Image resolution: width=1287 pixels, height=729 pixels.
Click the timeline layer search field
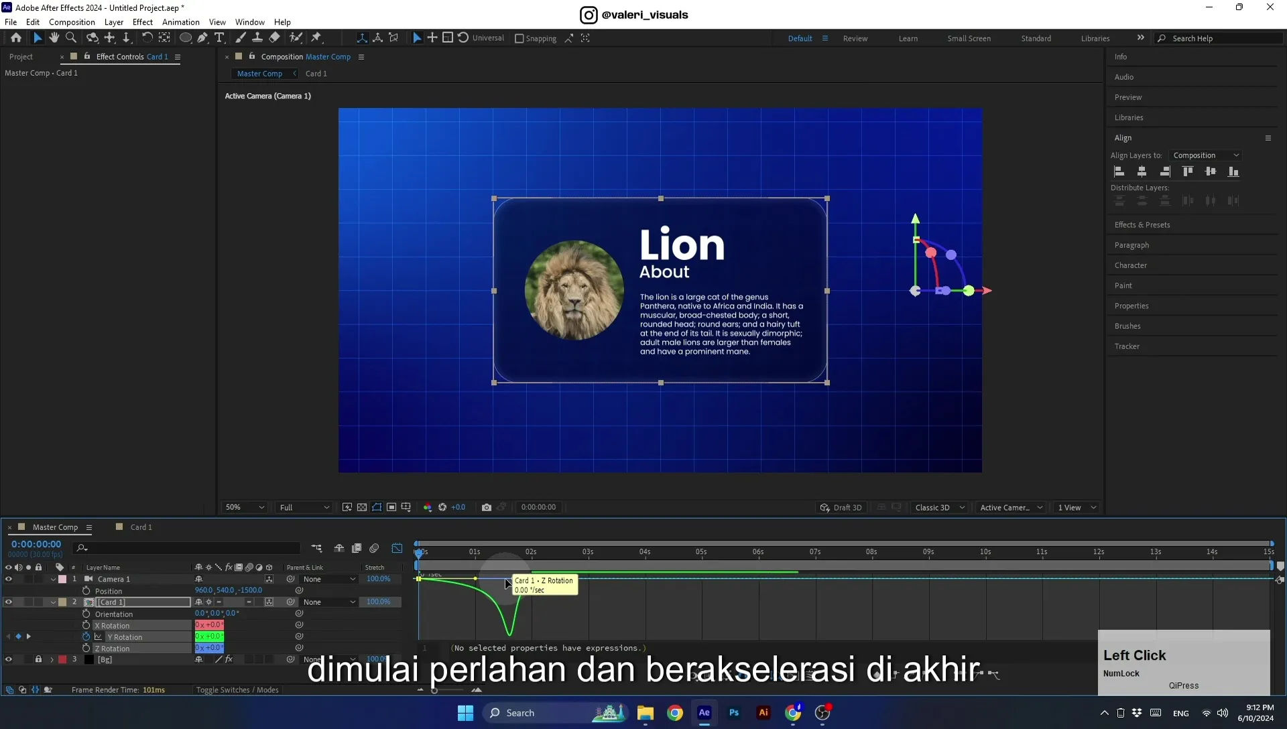(188, 548)
